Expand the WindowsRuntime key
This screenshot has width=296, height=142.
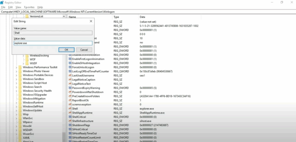[16, 102]
